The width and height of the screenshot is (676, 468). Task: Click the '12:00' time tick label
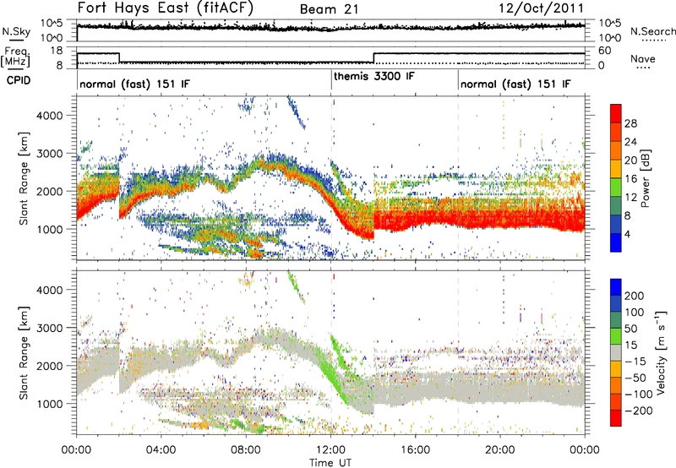tap(330, 449)
